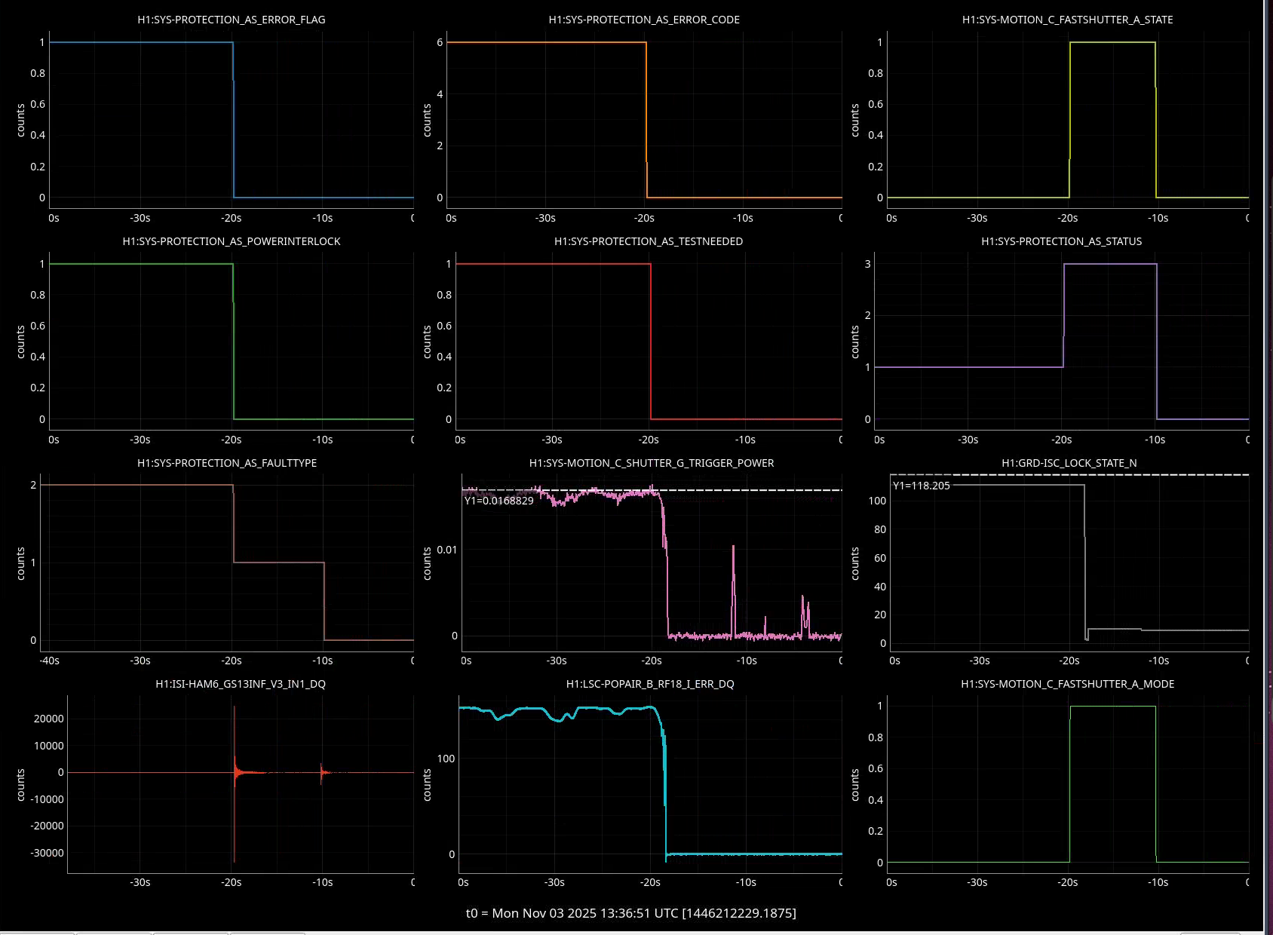Viewport: 1273px width, 935px height.
Task: Select the ISI-HAM6_GS13INF_V3_IN1_DQ plot title
Action: tap(241, 684)
